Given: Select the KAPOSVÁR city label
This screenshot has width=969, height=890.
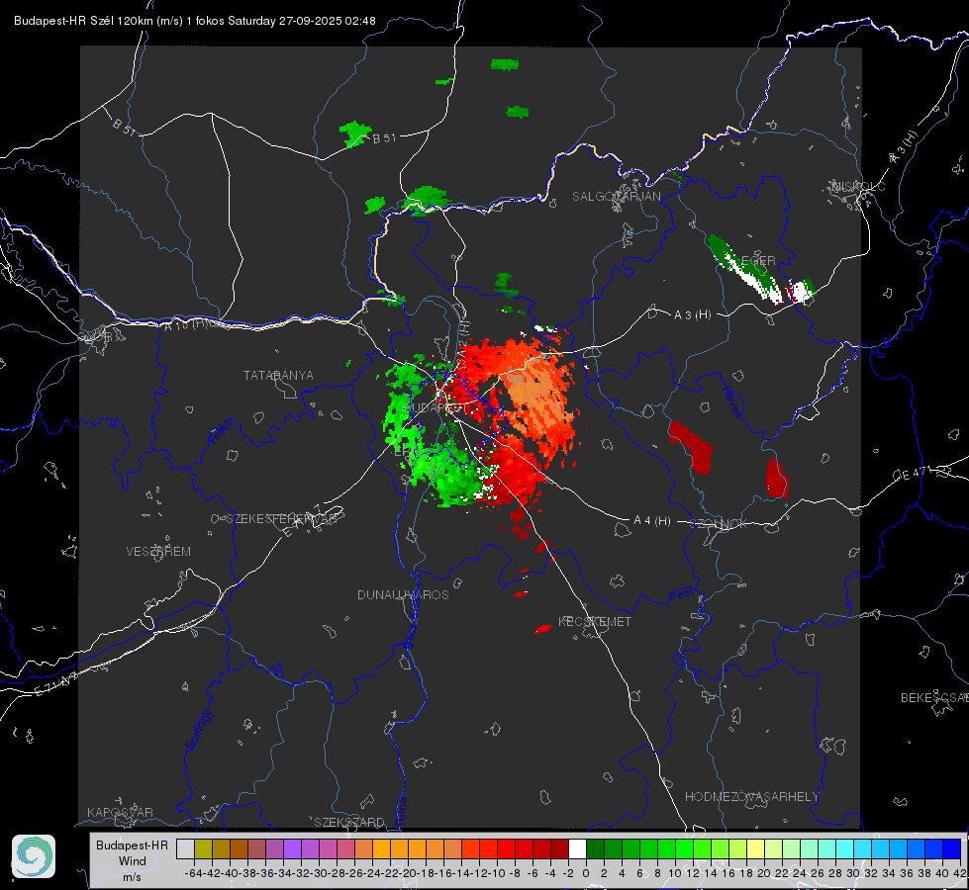Looking at the screenshot, I should [x=120, y=812].
